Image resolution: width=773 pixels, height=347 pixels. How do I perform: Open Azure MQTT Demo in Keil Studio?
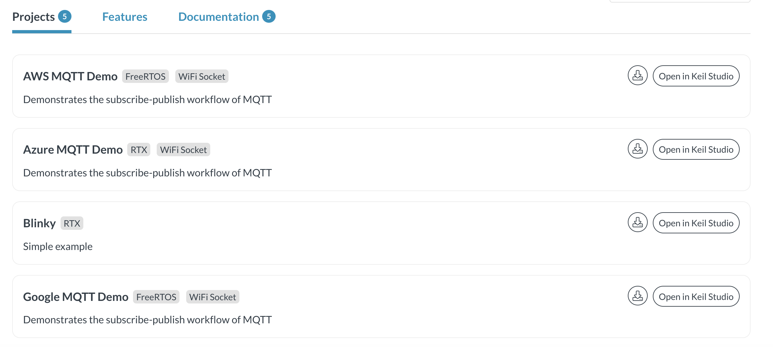tap(696, 149)
